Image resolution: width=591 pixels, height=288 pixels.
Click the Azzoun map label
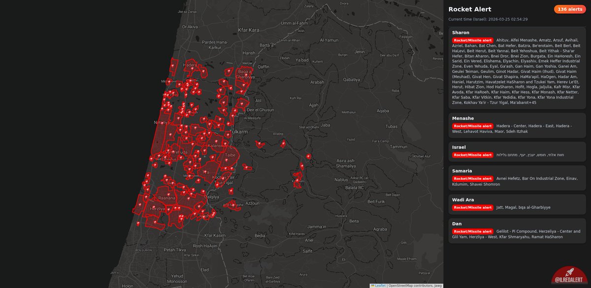pyautogui.click(x=252, y=203)
